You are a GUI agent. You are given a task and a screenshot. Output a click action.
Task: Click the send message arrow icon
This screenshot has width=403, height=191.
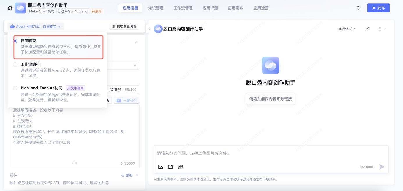click(382, 167)
